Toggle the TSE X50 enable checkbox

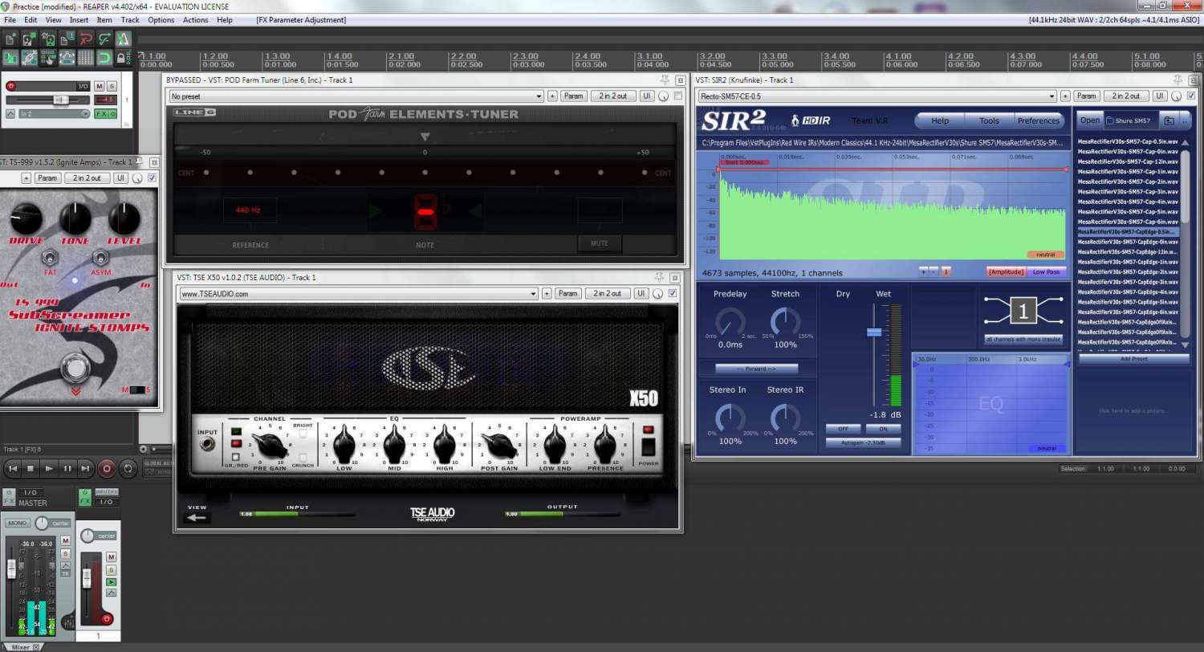(673, 294)
